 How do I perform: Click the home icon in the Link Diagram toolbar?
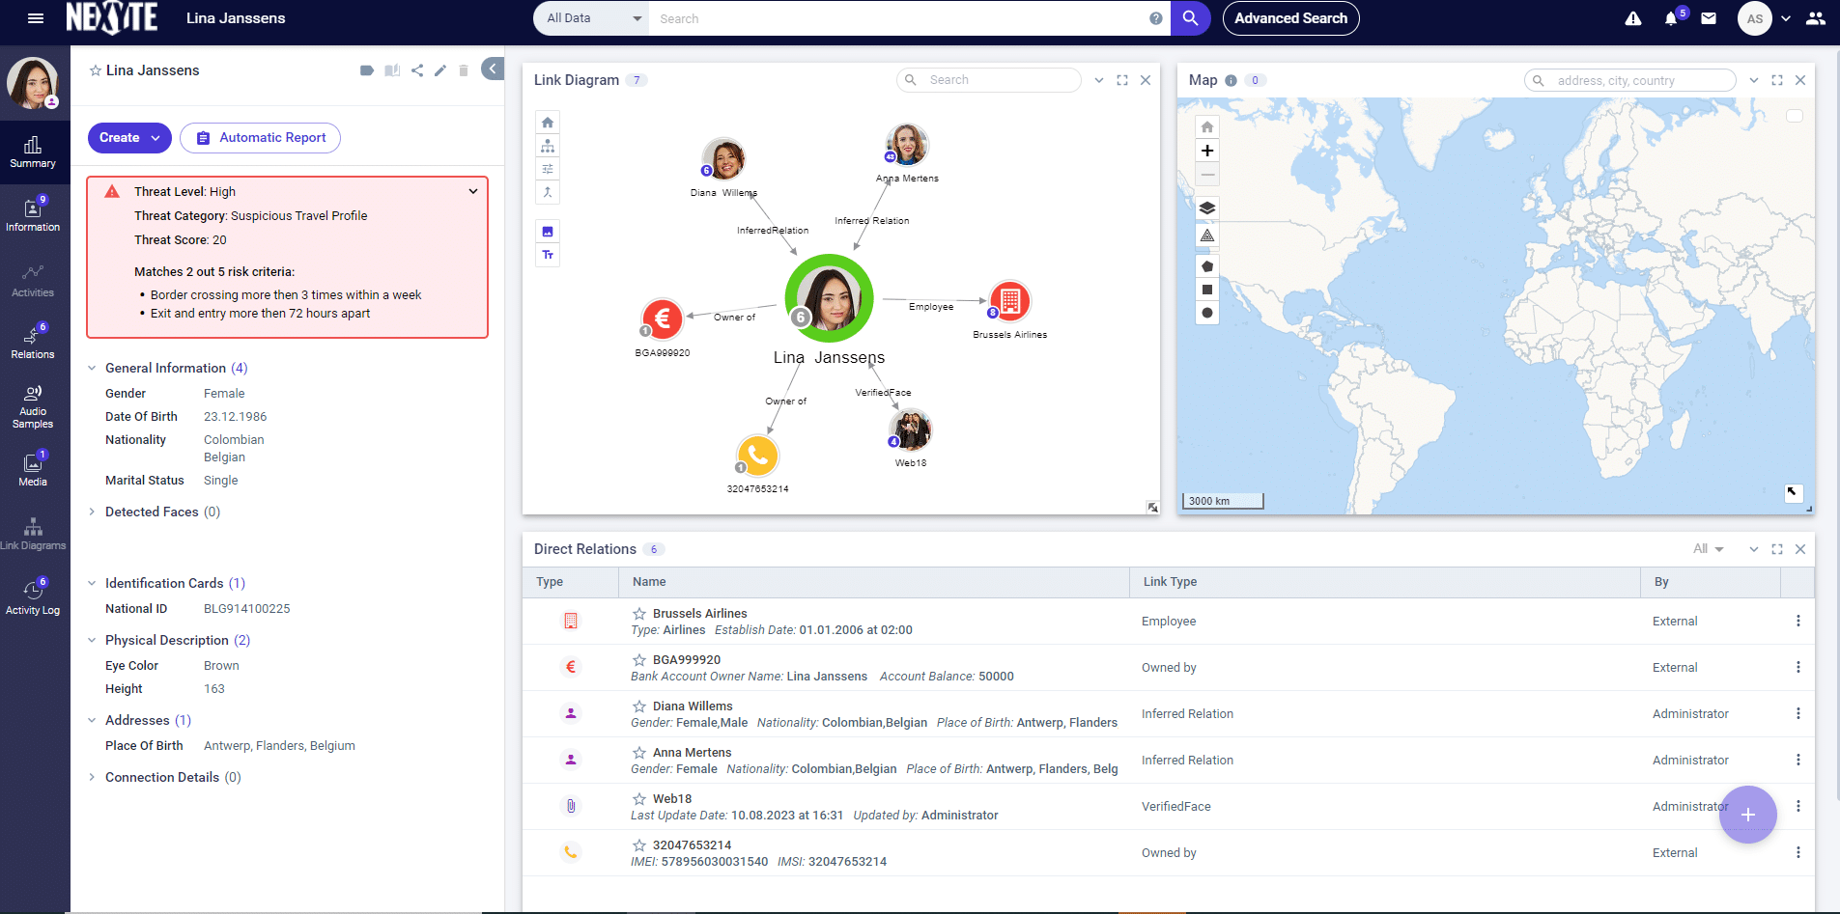[547, 122]
